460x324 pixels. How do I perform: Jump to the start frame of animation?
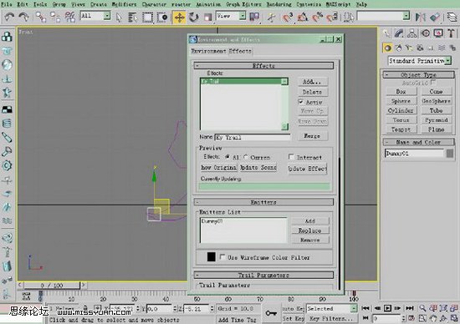365,308
